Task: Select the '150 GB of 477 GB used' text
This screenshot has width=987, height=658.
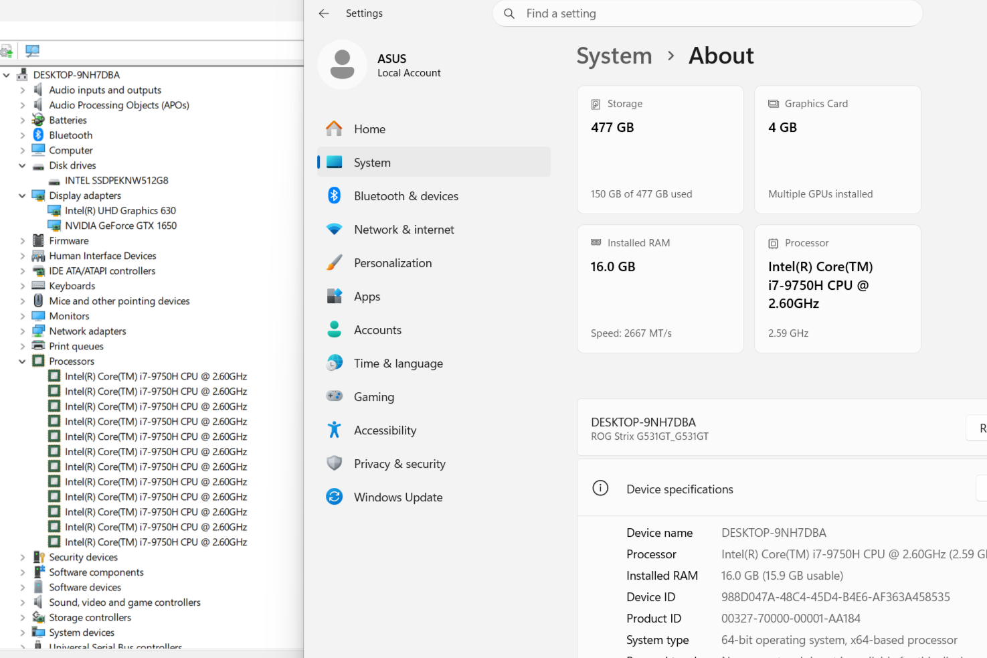Action: [642, 194]
